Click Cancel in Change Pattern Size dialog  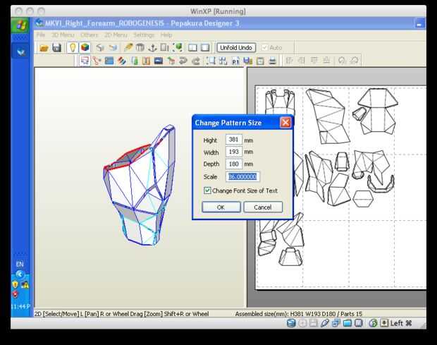click(263, 207)
